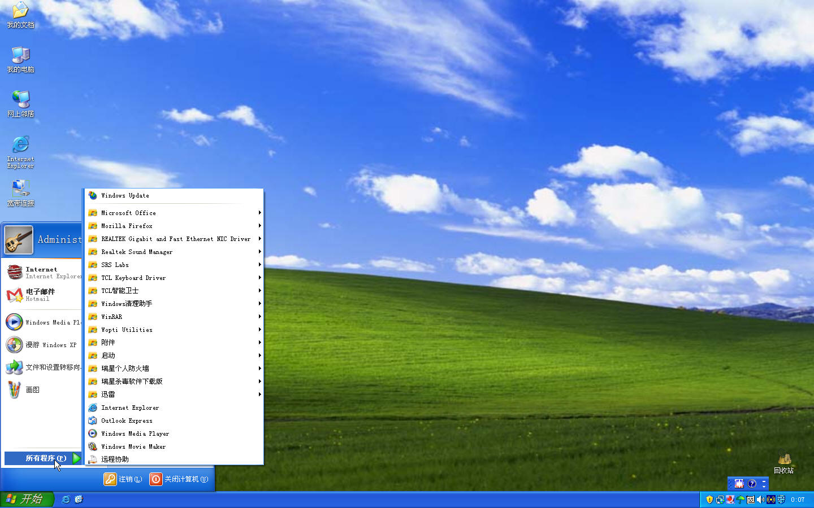Click 关闭计算机 shut down button
814x508 pixels.
pyautogui.click(x=179, y=479)
